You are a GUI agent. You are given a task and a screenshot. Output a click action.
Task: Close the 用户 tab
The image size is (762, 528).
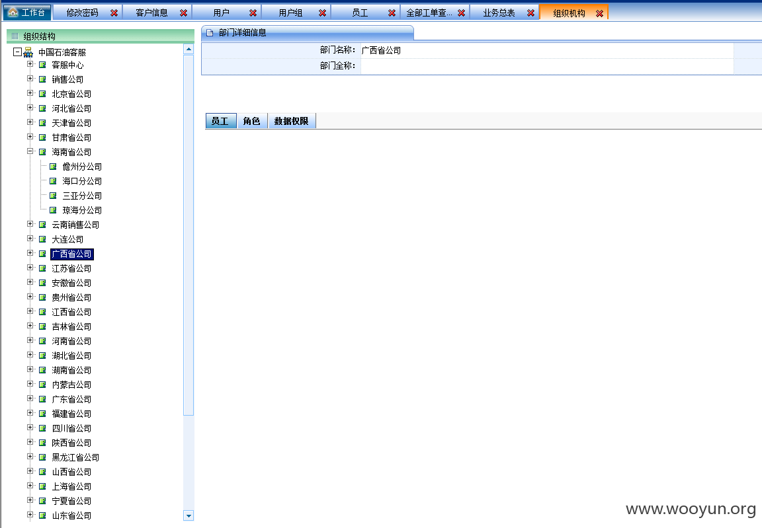pyautogui.click(x=253, y=13)
